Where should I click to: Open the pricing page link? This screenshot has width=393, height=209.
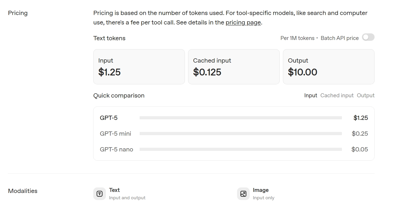(x=243, y=23)
